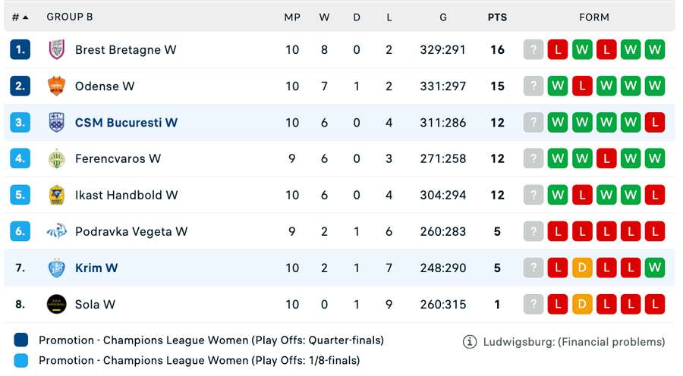Click the CSM Bucuresti W crest icon

(56, 123)
